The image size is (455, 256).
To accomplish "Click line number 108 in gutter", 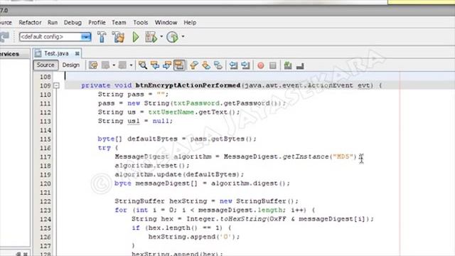I will tap(45, 77).
